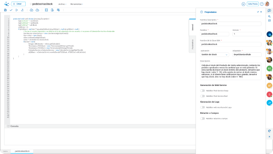Image resolution: width=273 pixels, height=154 pixels.
Task: Click the Deyel logo in the top-left corner
Action: pyautogui.click(x=6, y=4)
